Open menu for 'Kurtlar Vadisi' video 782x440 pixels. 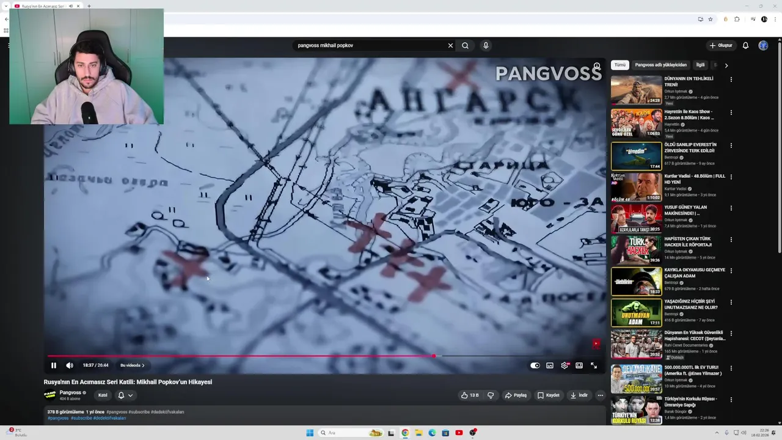click(x=731, y=177)
